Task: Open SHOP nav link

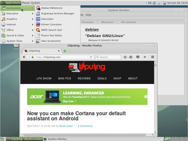Action: 117,79
